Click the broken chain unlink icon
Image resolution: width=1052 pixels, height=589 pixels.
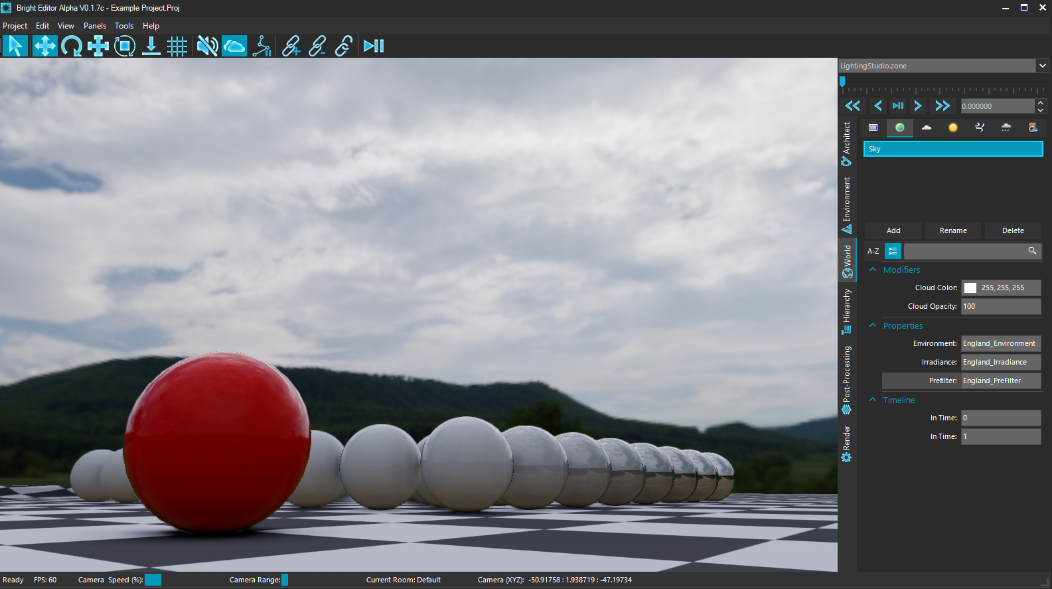344,46
